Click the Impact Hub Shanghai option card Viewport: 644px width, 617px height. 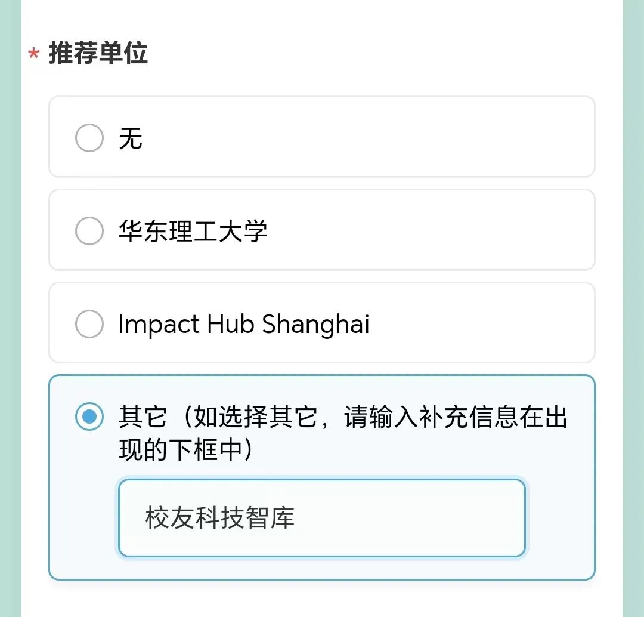pos(322,324)
